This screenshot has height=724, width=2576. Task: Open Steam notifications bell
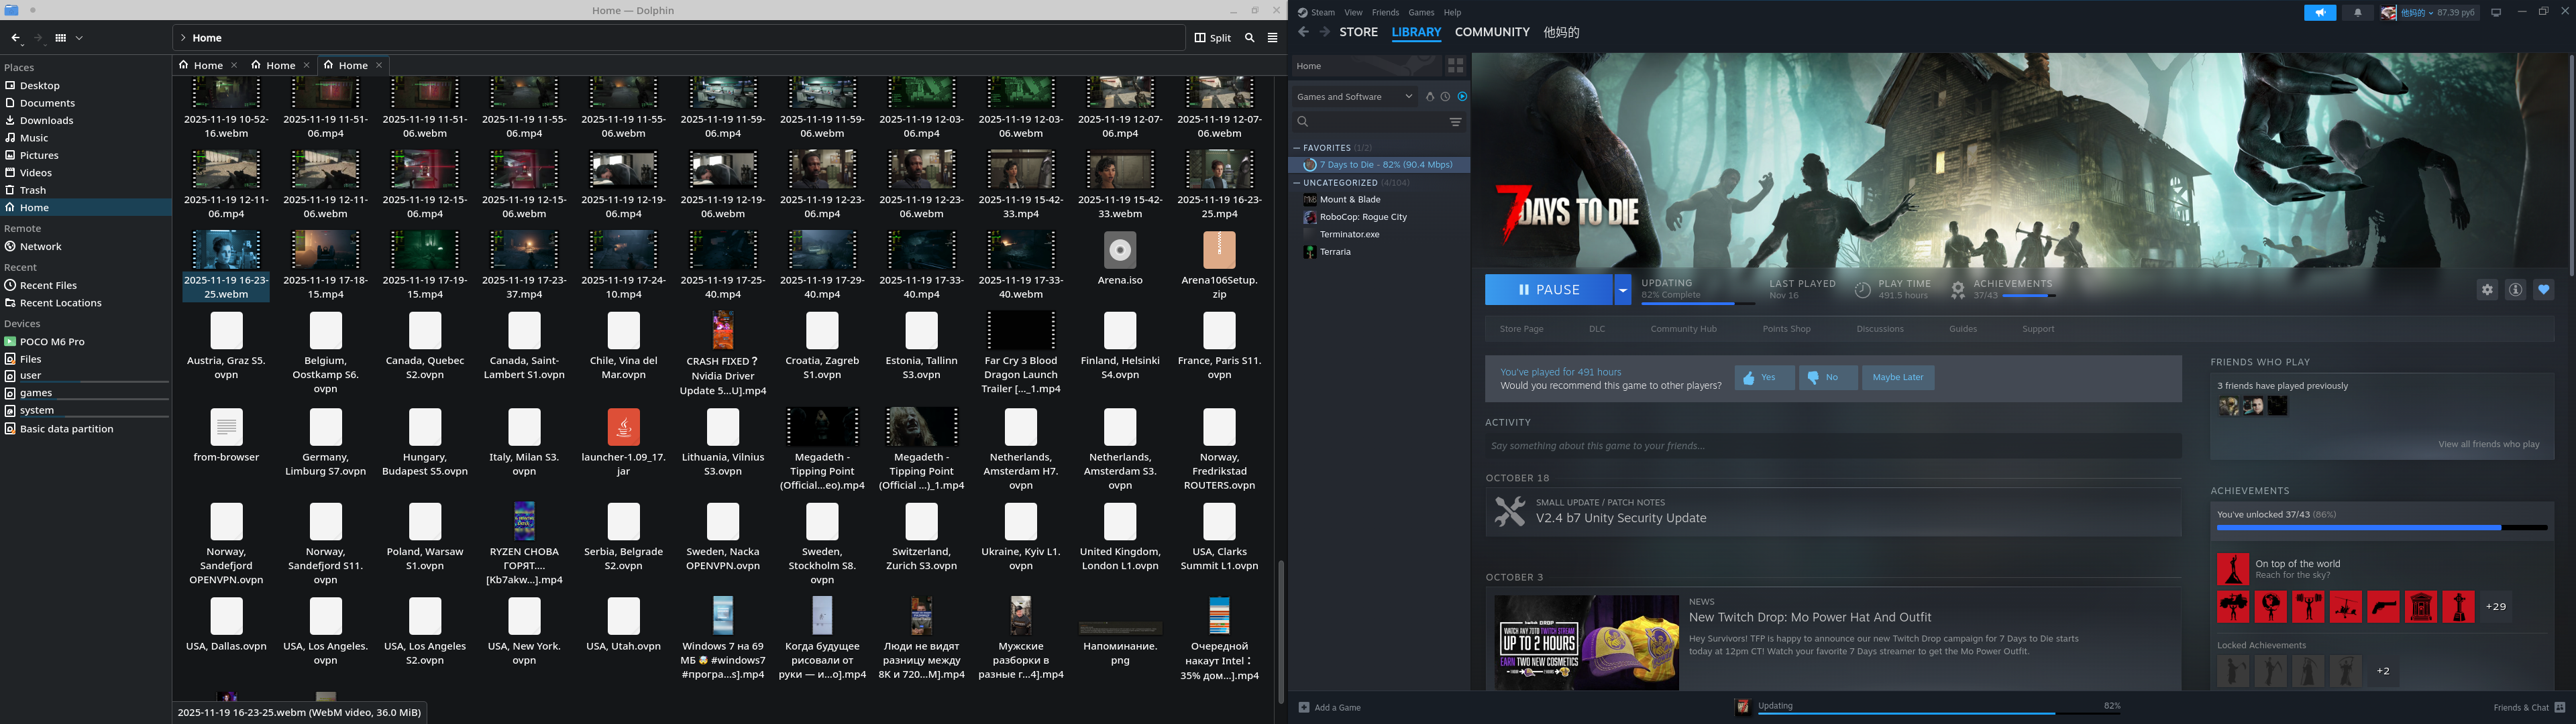tap(2357, 13)
